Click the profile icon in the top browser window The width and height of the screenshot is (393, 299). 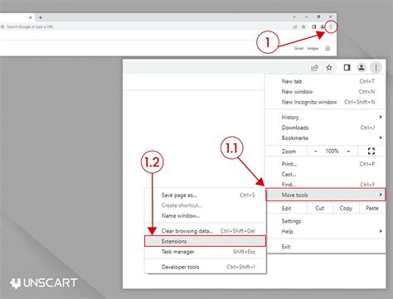[323, 27]
